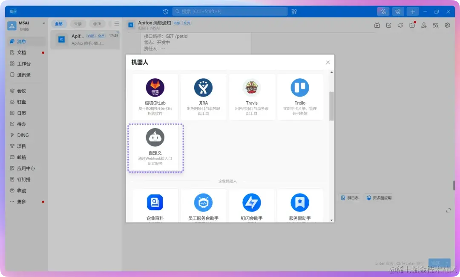Open 待办 in the sidebar
This screenshot has height=277, width=460.
pos(26,124)
